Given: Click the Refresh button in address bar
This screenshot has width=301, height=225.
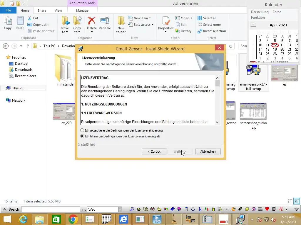Looking at the screenshot, I should tap(231, 46).
